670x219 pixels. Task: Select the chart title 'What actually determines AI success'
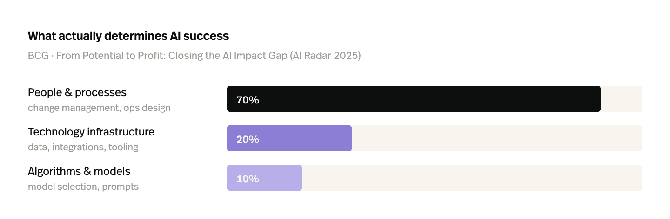[128, 36]
